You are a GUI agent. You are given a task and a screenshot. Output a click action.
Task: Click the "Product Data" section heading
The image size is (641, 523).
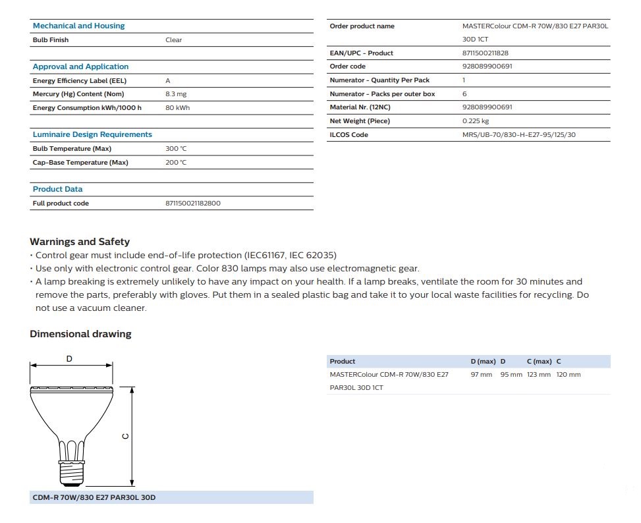click(x=57, y=189)
